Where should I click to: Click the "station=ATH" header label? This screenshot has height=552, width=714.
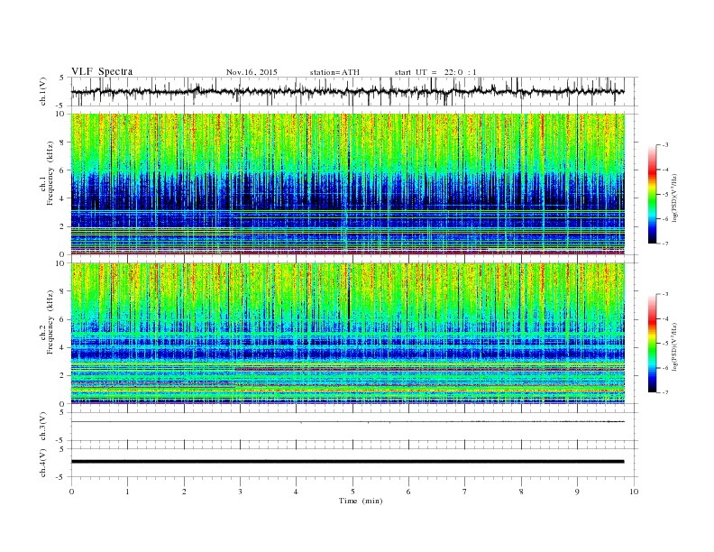[x=334, y=72]
